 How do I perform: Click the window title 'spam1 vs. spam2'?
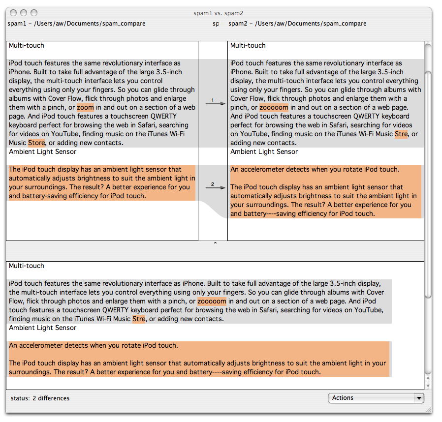pyautogui.click(x=218, y=13)
